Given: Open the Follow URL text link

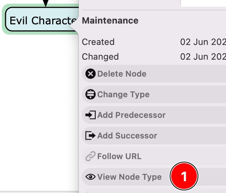Looking at the screenshot, I should (x=119, y=157).
